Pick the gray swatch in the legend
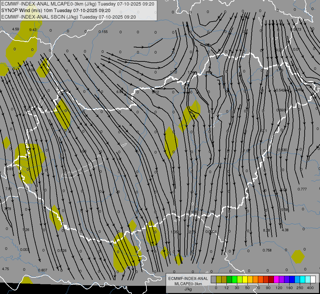Viewport: 320px width, 294px height. point(213,279)
